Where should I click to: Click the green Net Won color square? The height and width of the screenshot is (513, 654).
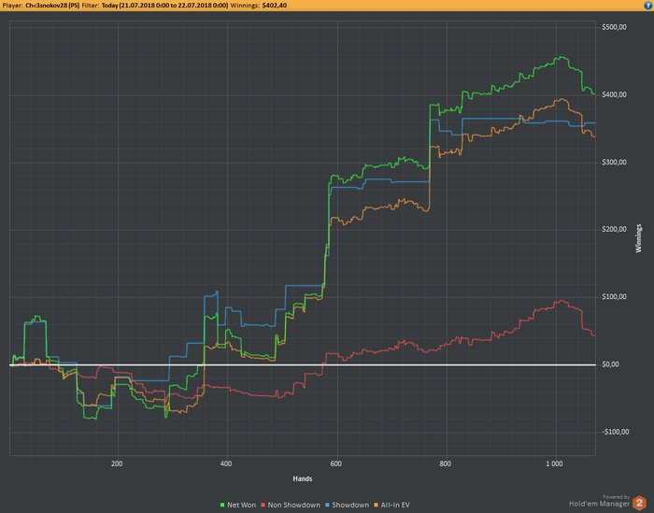[x=222, y=506]
